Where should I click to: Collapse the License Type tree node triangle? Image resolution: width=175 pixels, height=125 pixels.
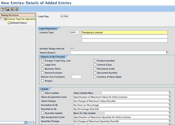(1, 19)
